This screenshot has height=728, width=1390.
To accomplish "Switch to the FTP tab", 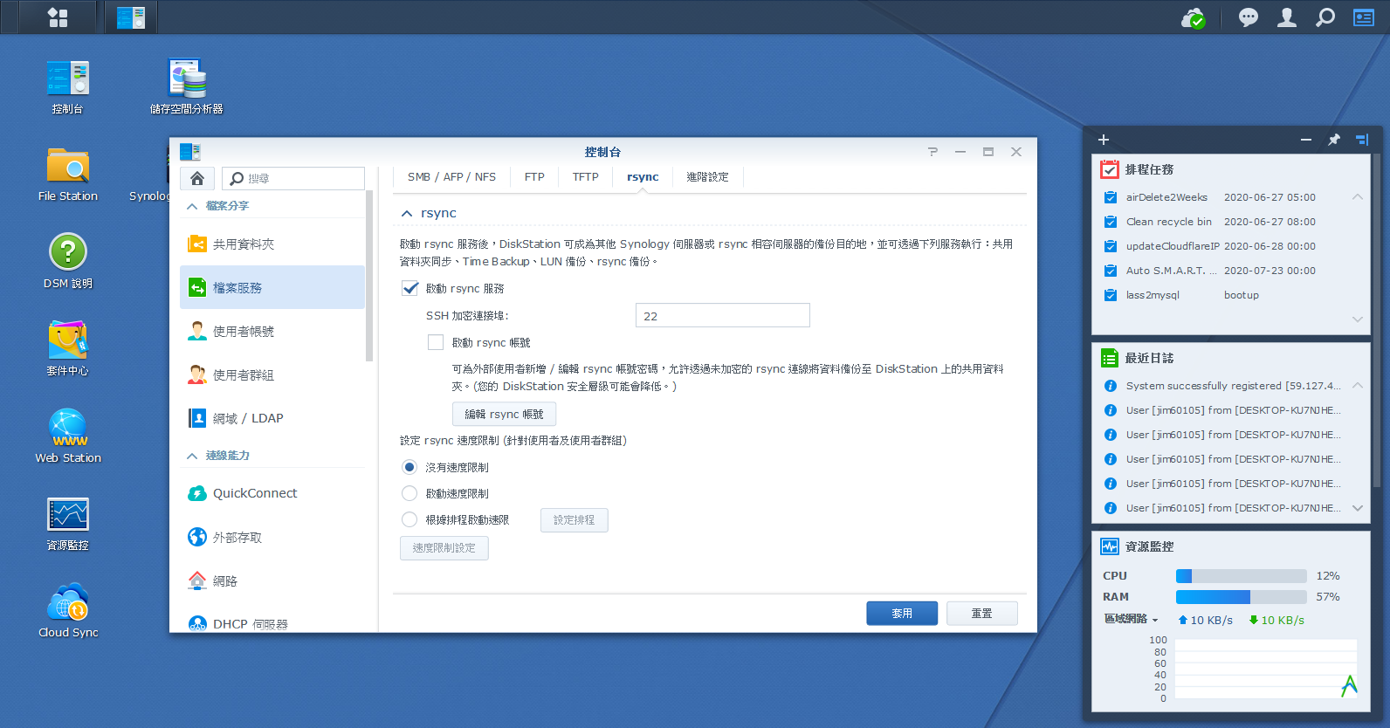I will (534, 177).
